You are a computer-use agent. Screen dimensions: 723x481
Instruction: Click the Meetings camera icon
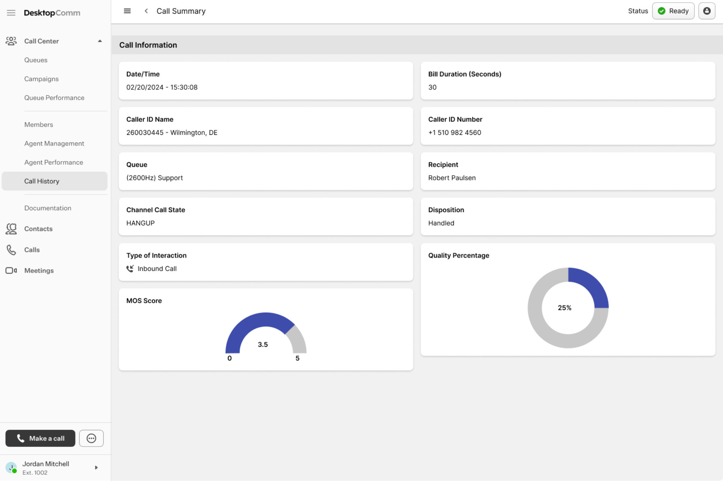tap(11, 270)
